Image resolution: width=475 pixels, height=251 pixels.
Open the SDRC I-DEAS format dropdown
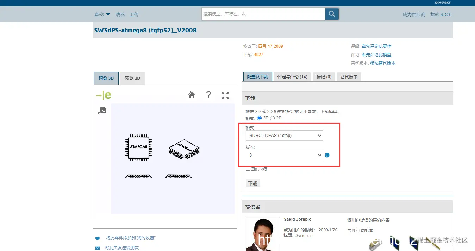[x=284, y=136]
